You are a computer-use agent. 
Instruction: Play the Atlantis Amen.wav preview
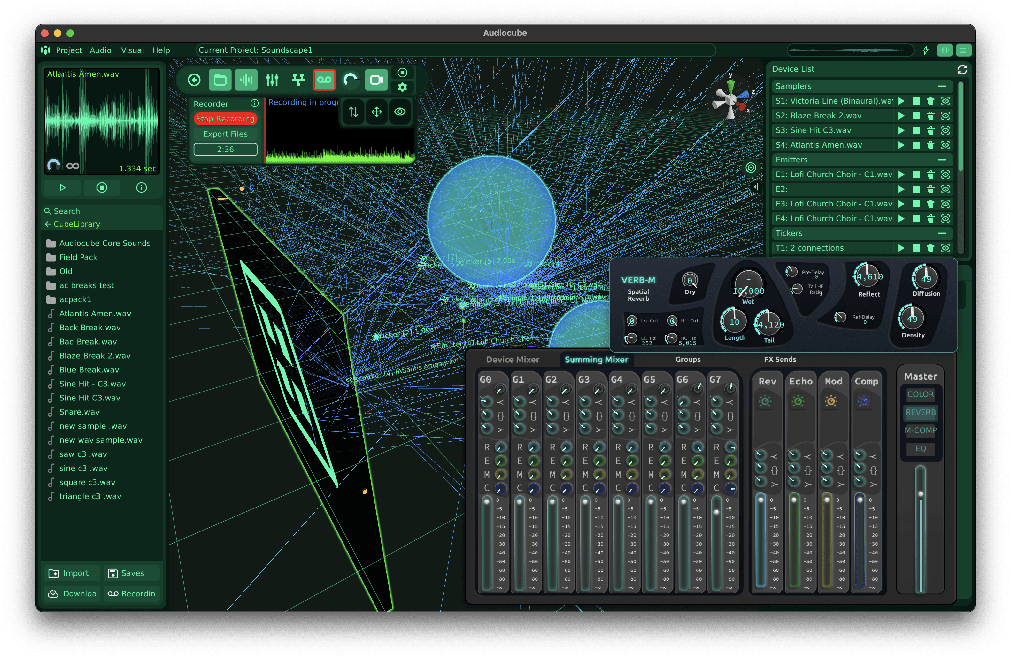pos(62,188)
